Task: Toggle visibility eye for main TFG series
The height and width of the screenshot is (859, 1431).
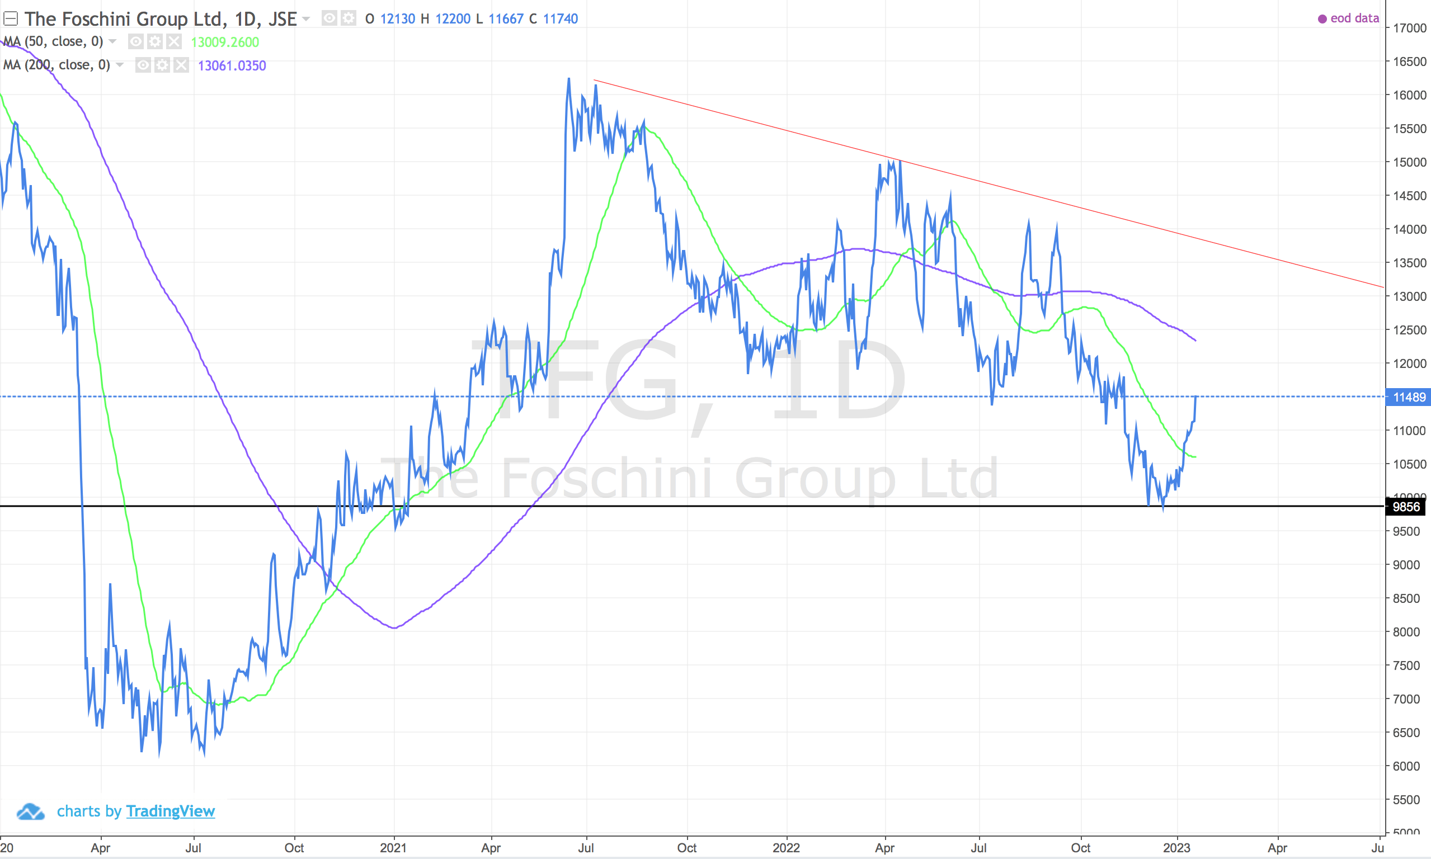Action: click(x=329, y=18)
